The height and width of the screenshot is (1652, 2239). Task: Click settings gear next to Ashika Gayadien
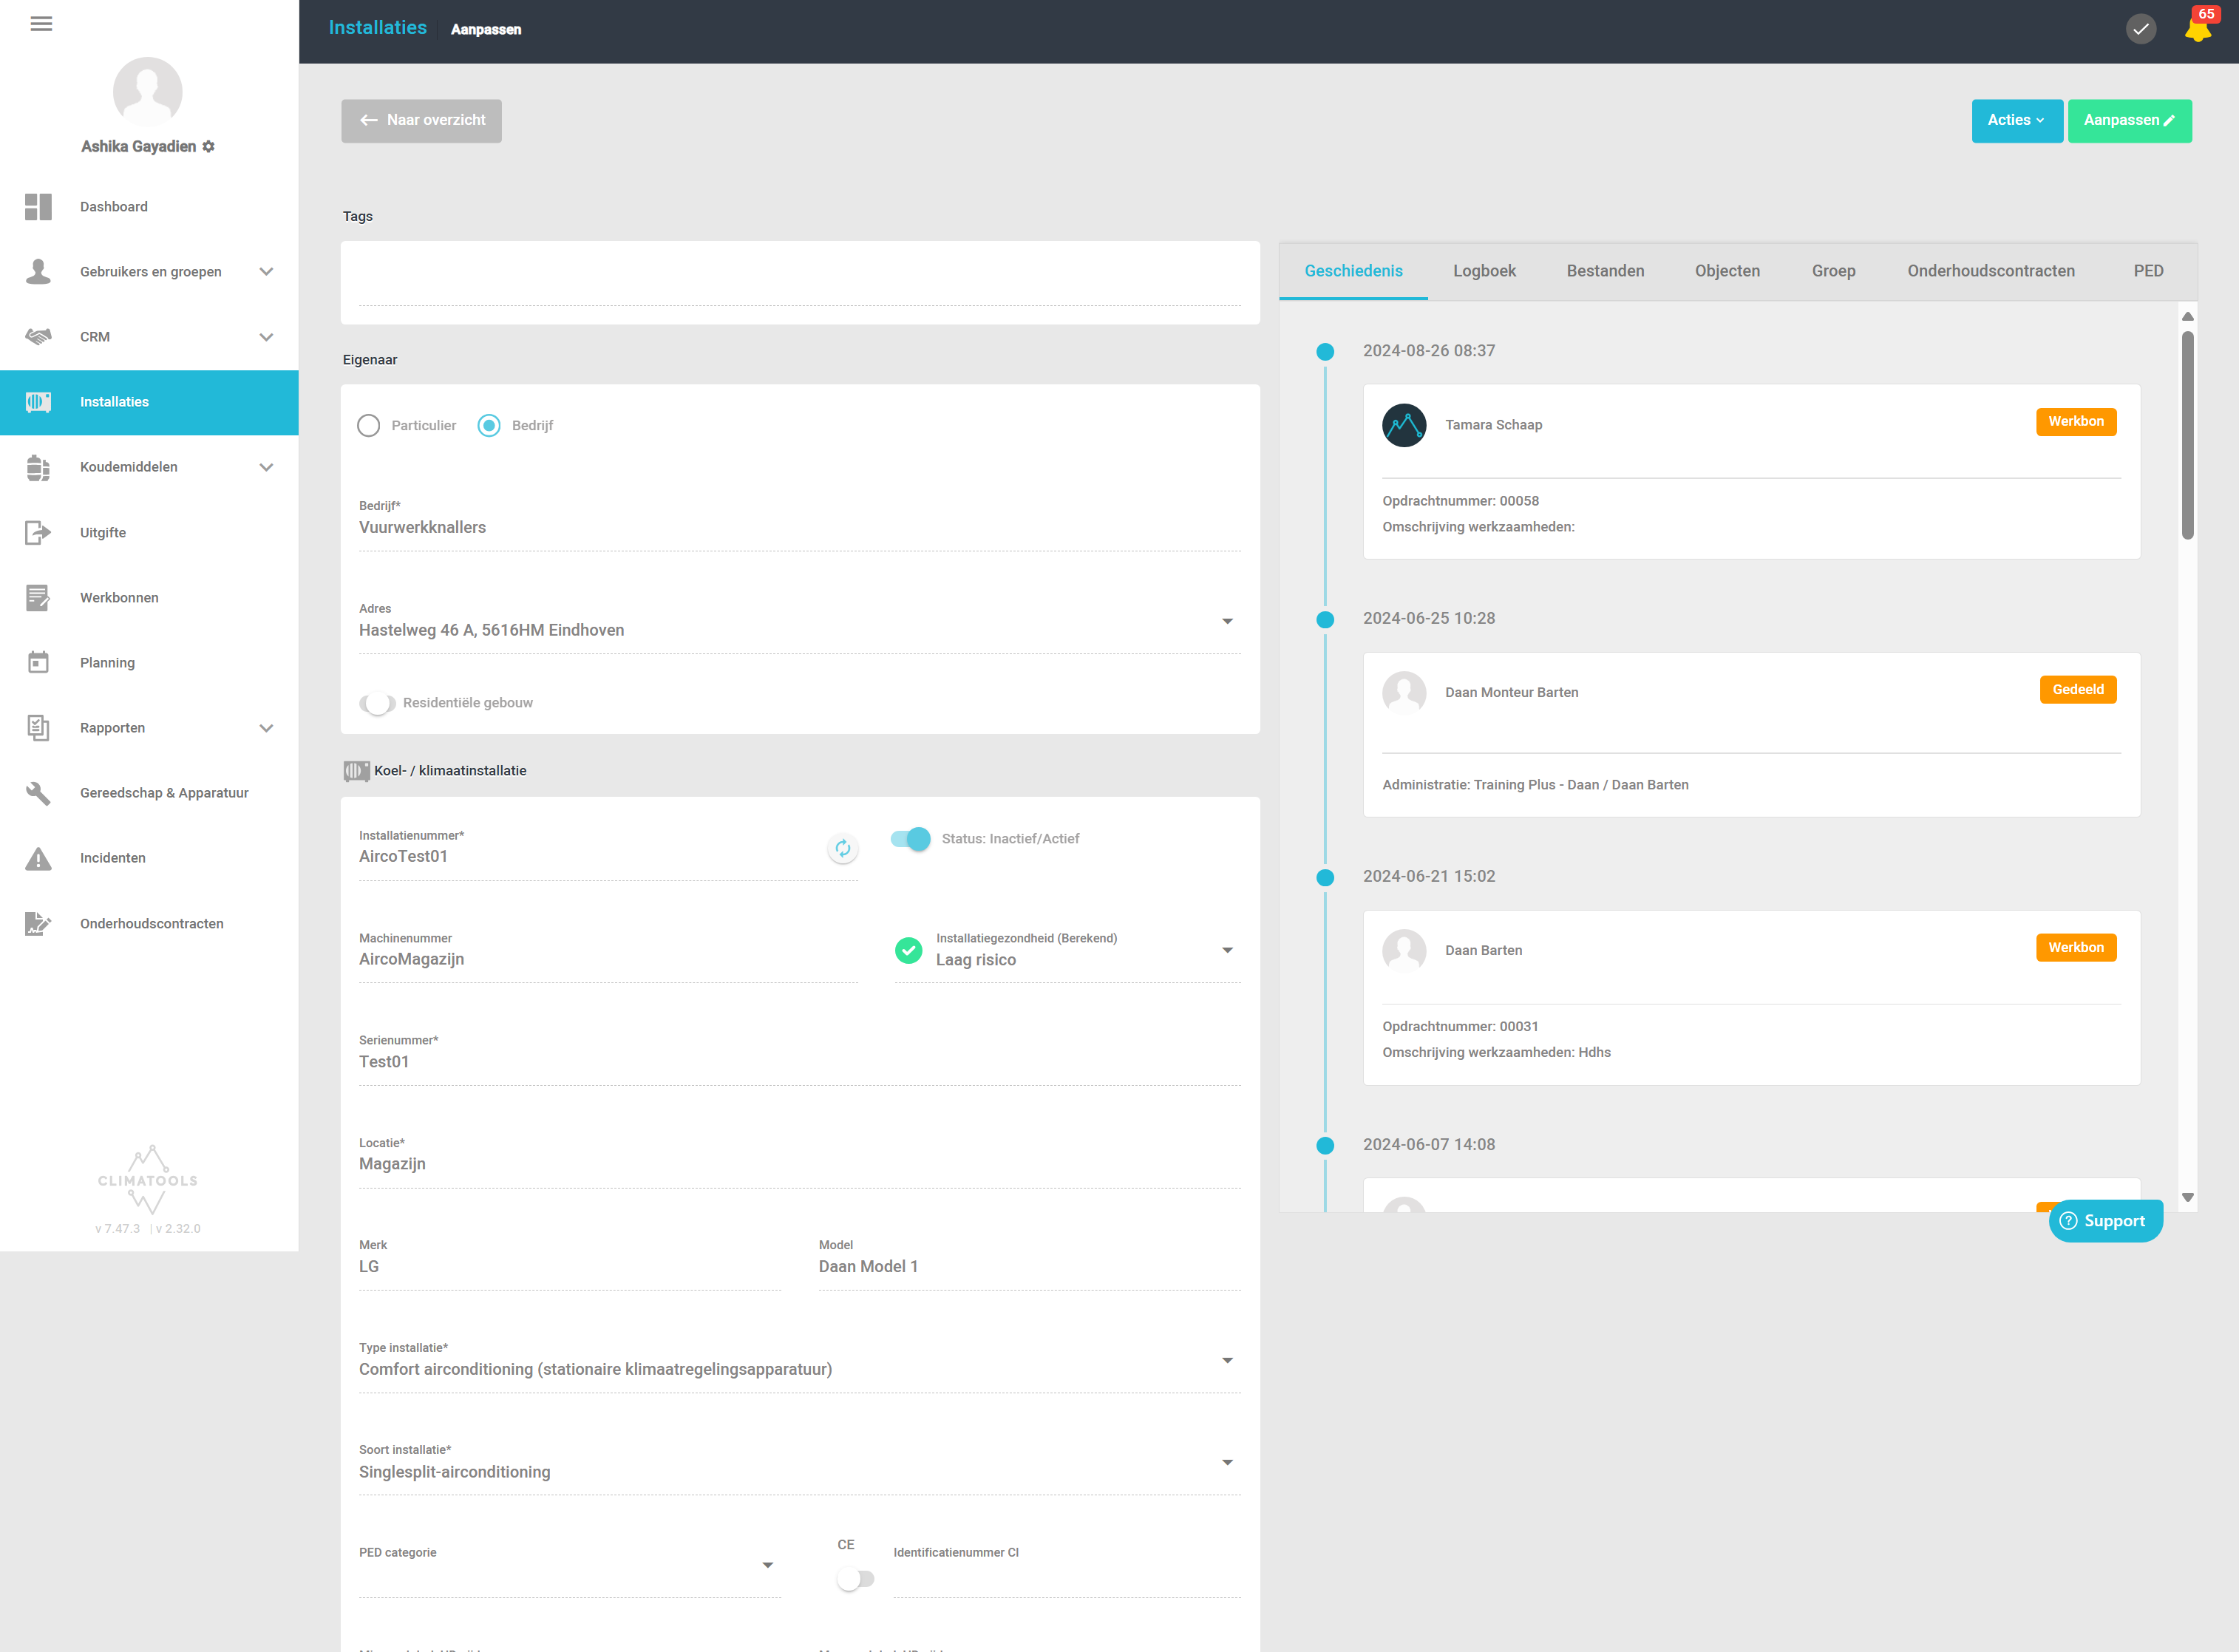coord(209,147)
